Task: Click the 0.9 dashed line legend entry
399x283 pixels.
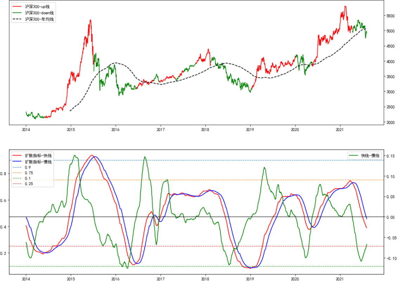Action: 28,167
